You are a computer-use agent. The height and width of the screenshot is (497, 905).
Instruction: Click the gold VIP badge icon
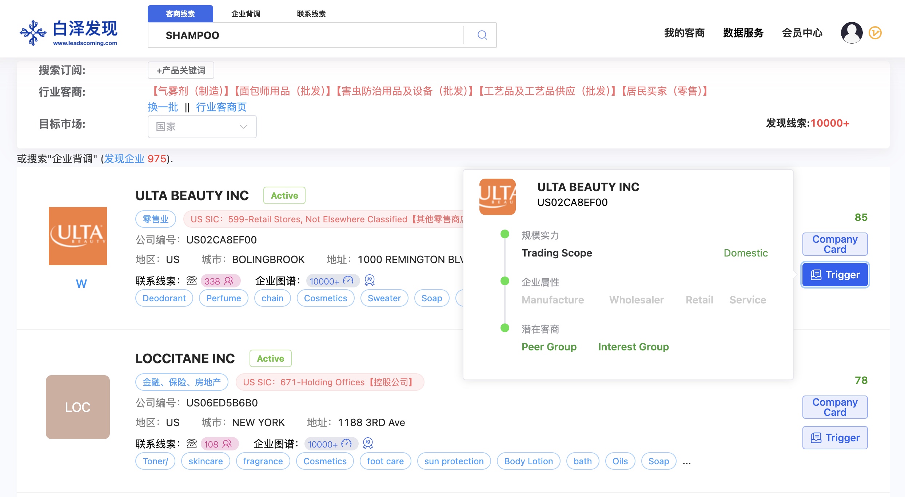(x=875, y=33)
